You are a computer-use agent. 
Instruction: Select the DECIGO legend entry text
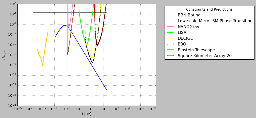(185, 38)
